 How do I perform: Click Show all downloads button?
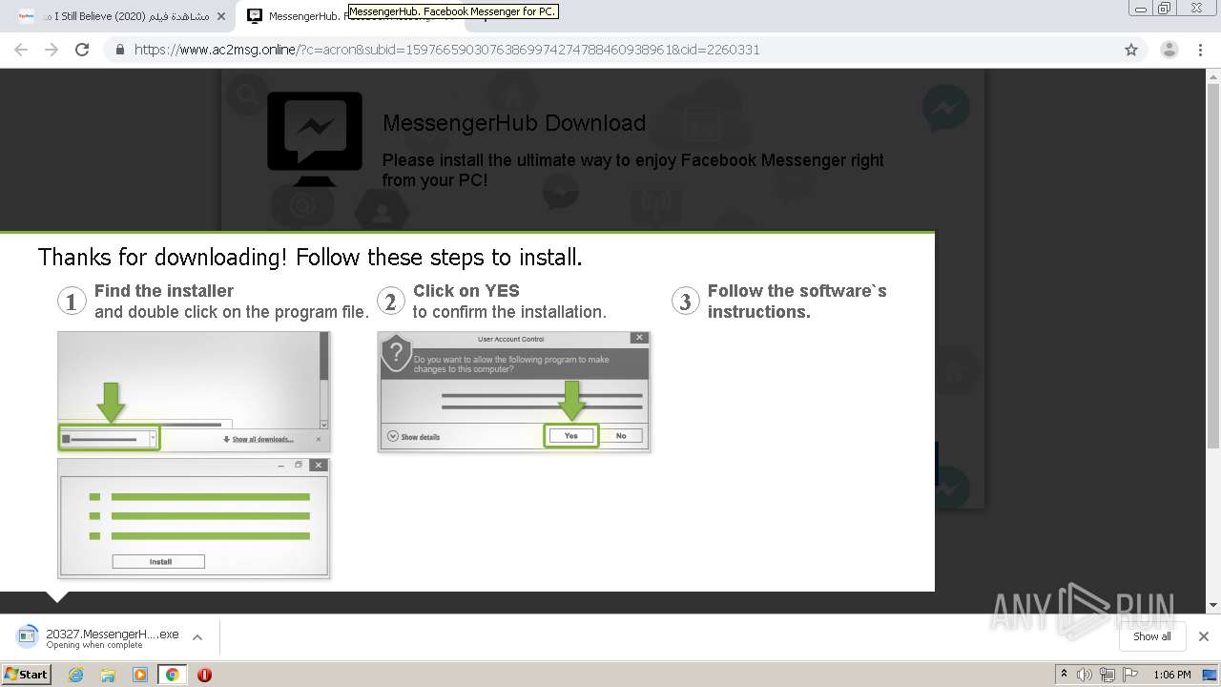[1151, 636]
